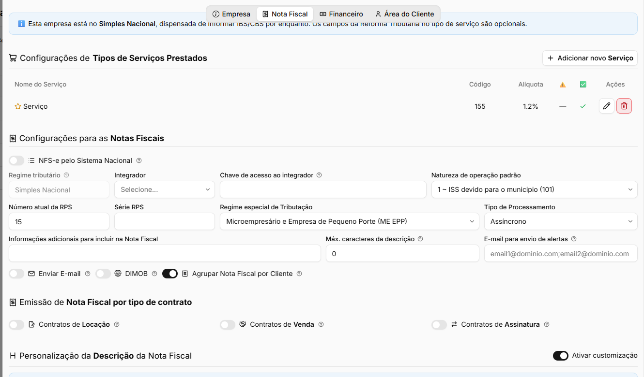This screenshot has width=644, height=377.
Task: Click help icon next to Contratos de Assinatura
Action: pyautogui.click(x=547, y=324)
